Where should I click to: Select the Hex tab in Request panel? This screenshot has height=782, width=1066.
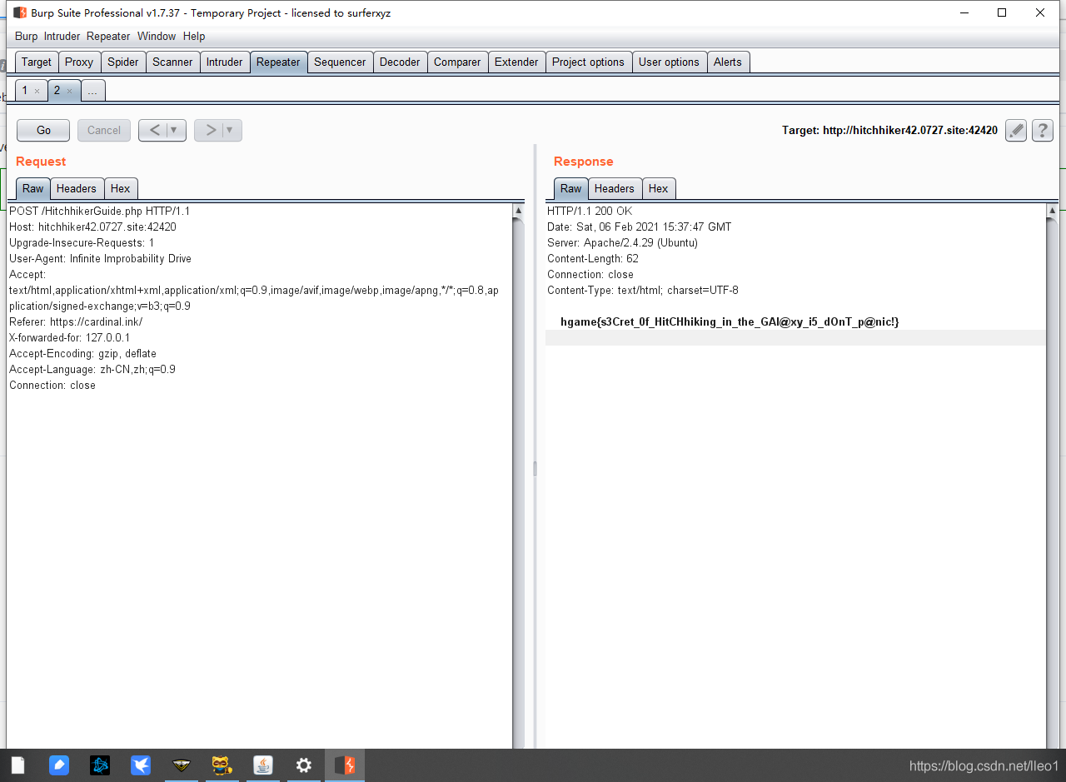(121, 189)
